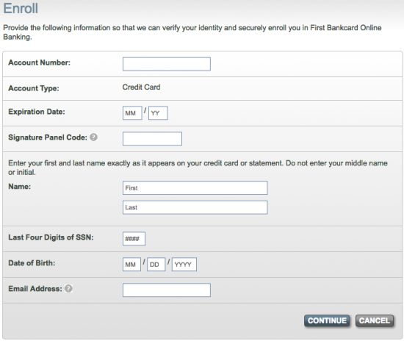Select the Date of Birth MM field
The height and width of the screenshot is (341, 404).
click(x=131, y=264)
